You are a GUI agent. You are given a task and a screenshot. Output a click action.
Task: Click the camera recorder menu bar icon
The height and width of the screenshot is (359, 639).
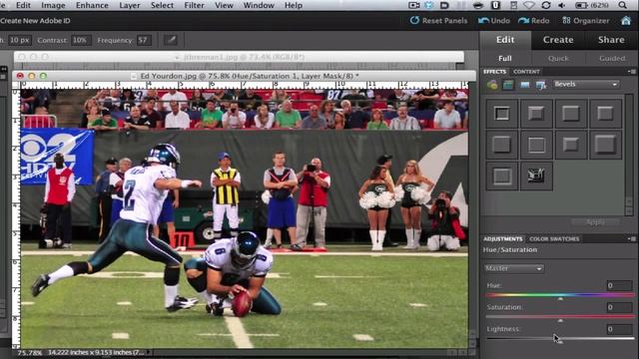414,5
